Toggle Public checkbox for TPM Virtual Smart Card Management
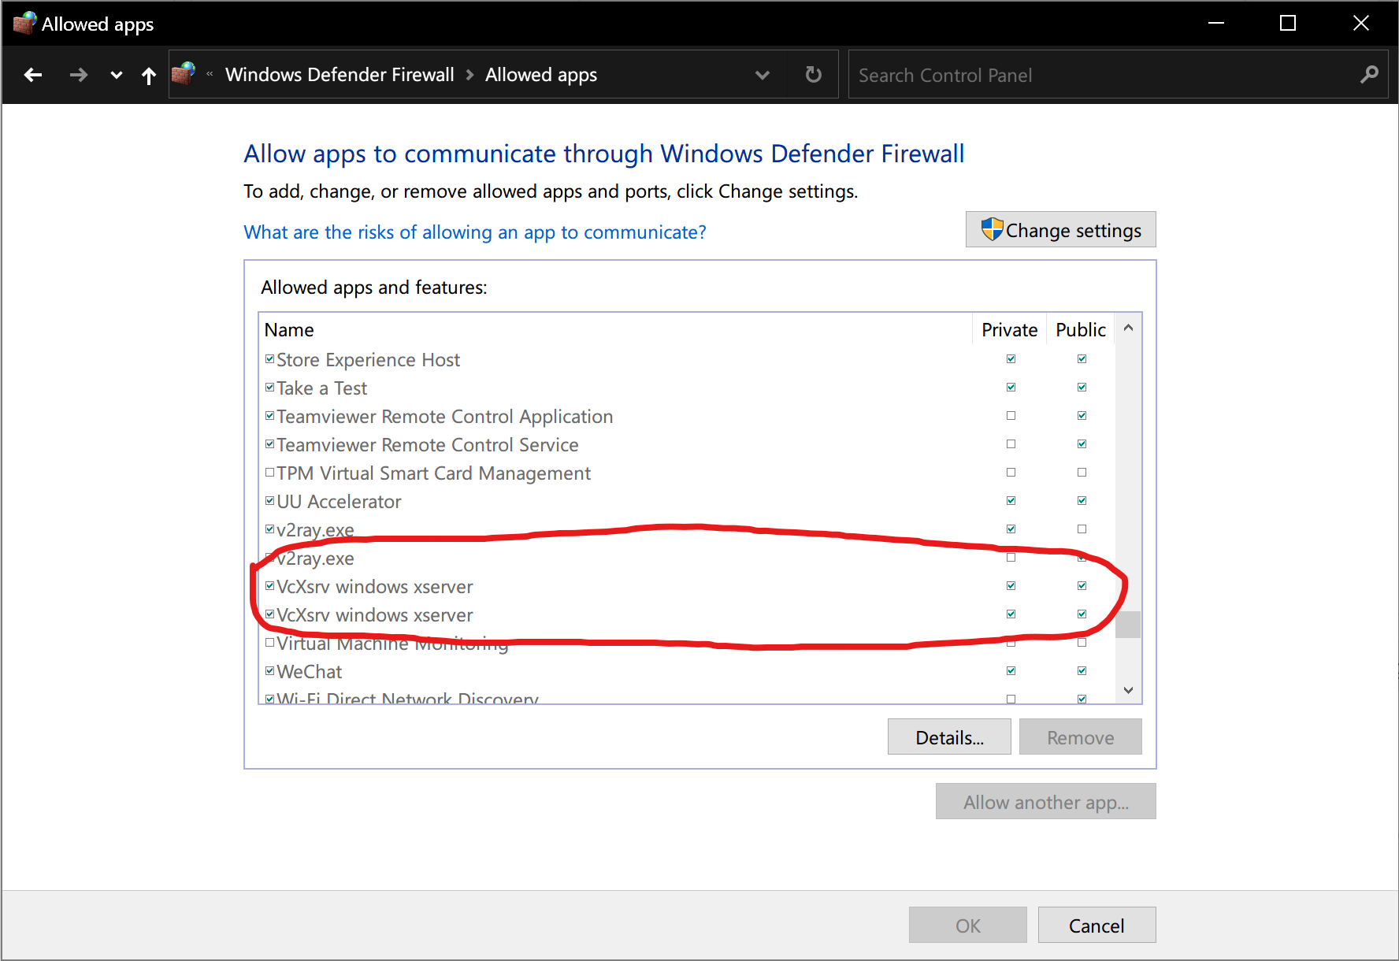The image size is (1399, 961). 1082,473
